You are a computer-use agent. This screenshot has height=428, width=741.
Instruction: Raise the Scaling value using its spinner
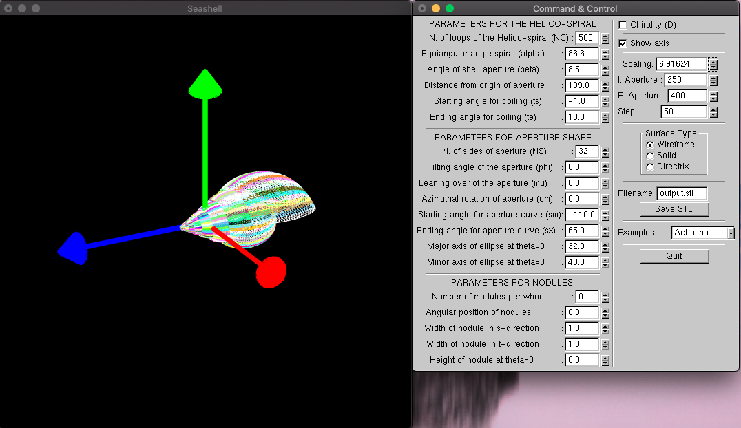coord(714,62)
